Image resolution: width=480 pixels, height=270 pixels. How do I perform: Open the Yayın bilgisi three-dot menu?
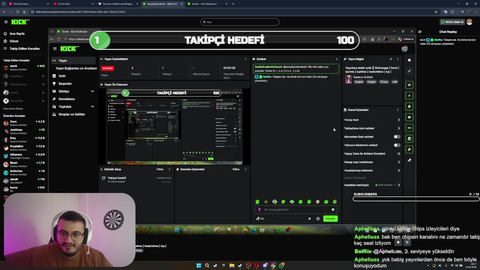click(x=398, y=59)
